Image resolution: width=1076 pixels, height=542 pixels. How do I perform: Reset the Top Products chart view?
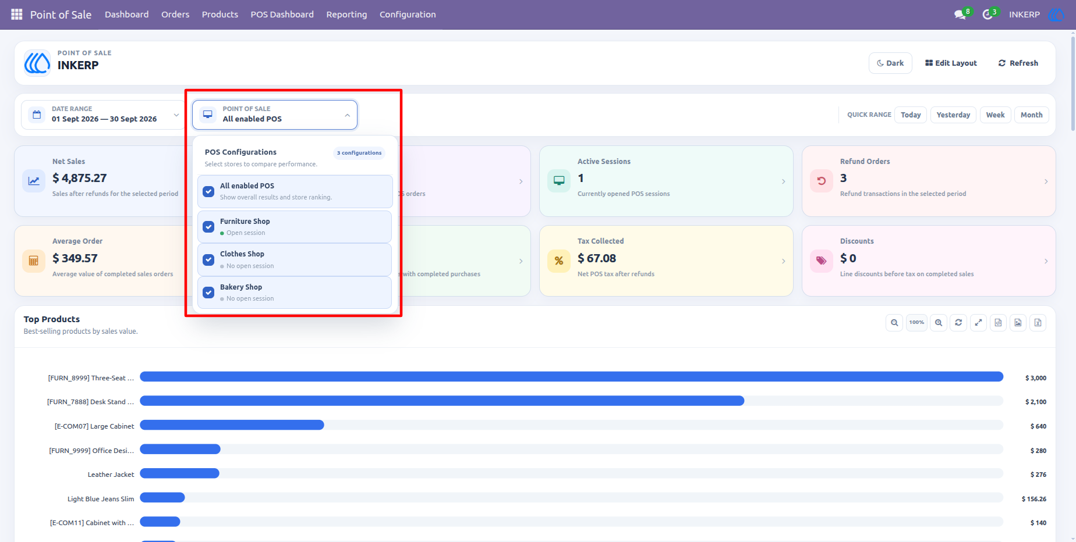tap(958, 323)
